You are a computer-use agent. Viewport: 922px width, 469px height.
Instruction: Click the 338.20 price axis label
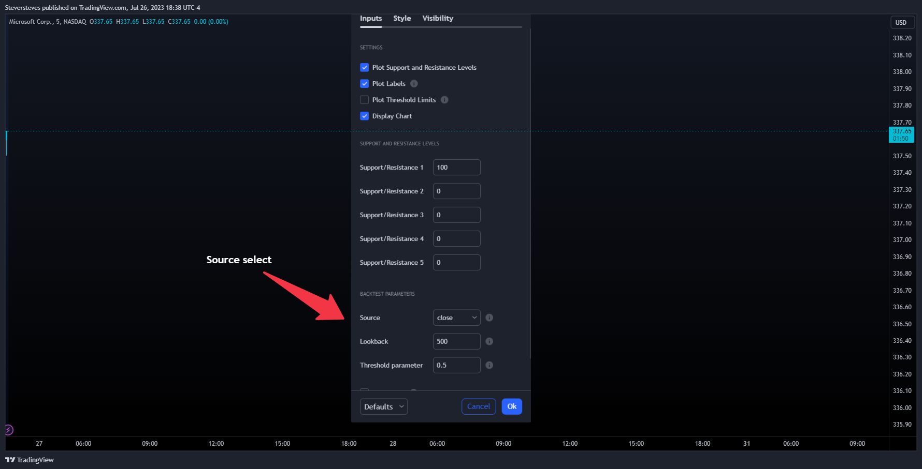[x=902, y=38]
